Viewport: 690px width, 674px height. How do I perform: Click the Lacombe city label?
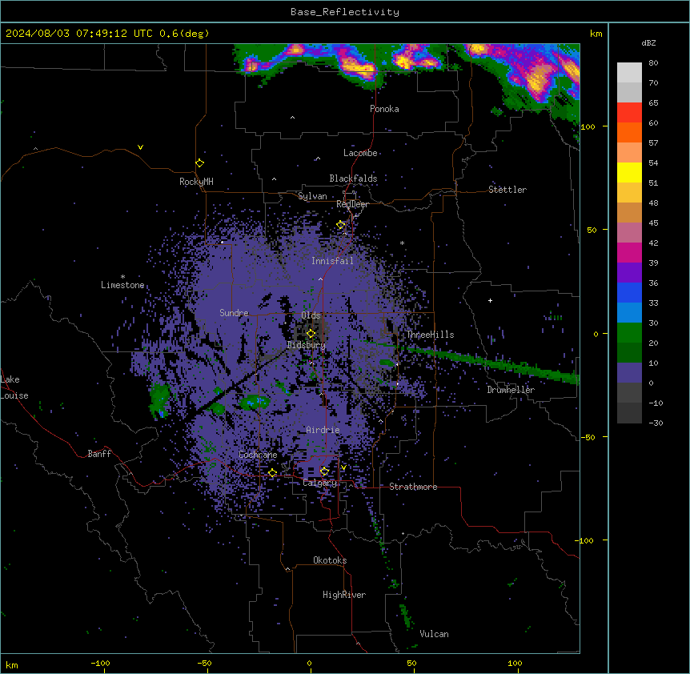tap(360, 153)
